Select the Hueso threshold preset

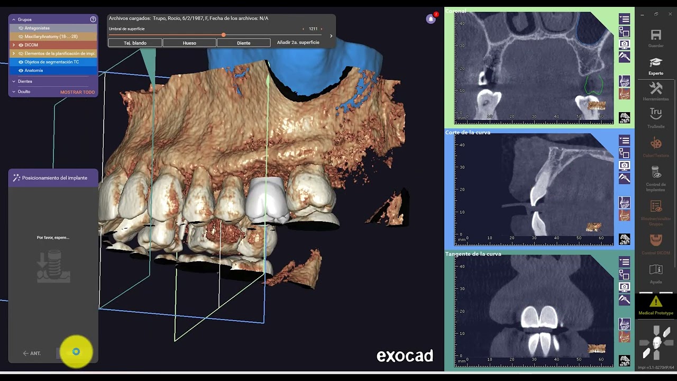189,43
